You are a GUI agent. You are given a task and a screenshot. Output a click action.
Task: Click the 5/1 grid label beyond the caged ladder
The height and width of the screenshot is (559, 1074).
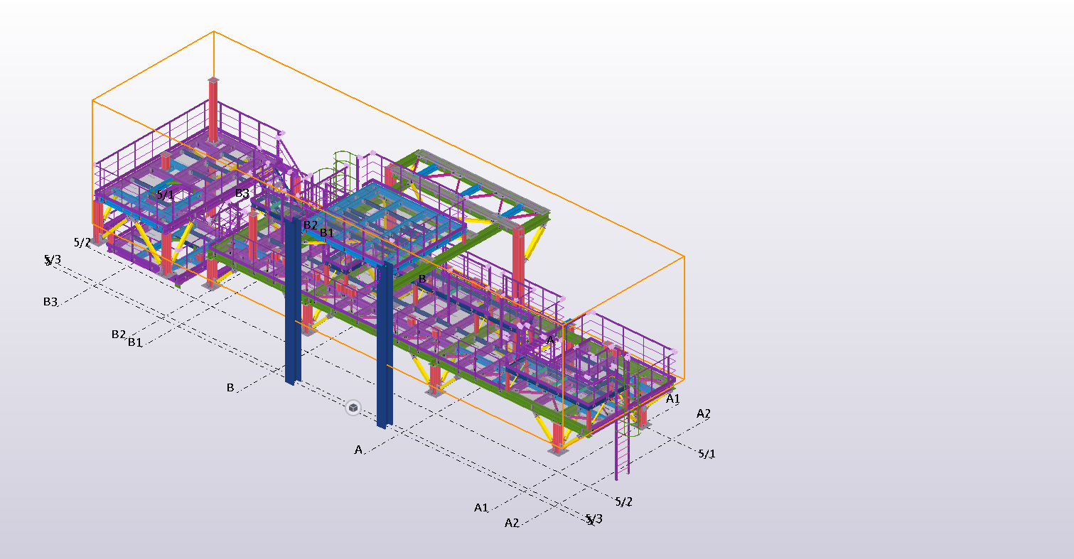click(707, 453)
